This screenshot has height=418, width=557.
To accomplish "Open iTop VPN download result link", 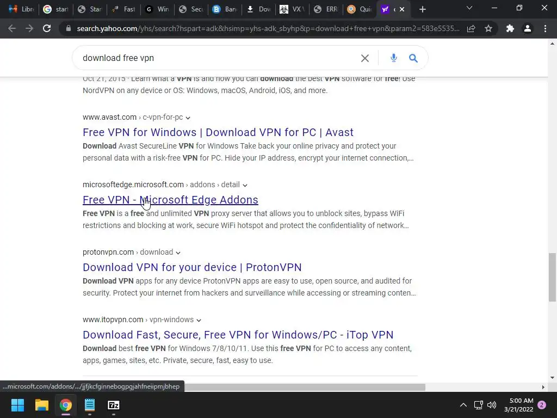I will [x=238, y=335].
